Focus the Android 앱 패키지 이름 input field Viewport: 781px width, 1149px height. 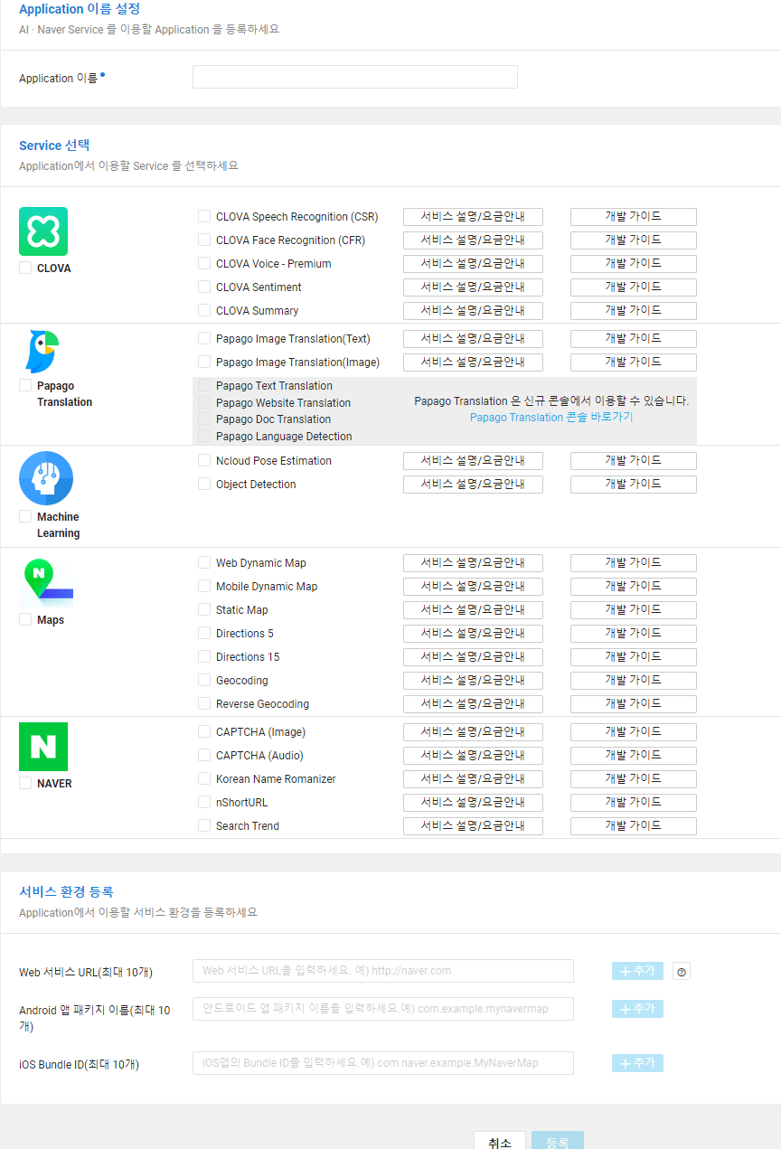pyautogui.click(x=383, y=1009)
